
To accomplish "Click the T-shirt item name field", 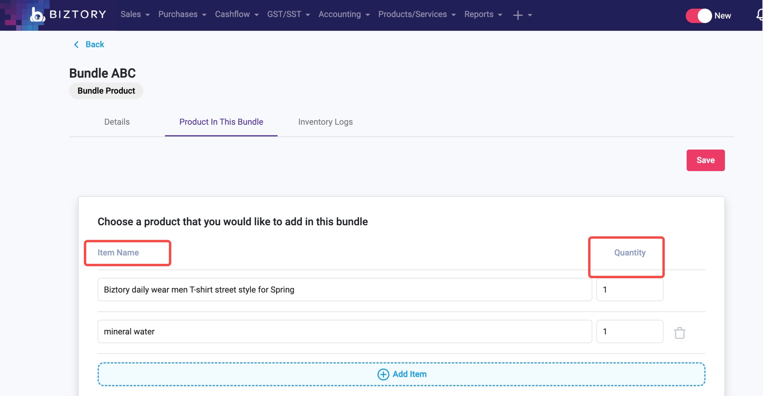I will point(344,289).
